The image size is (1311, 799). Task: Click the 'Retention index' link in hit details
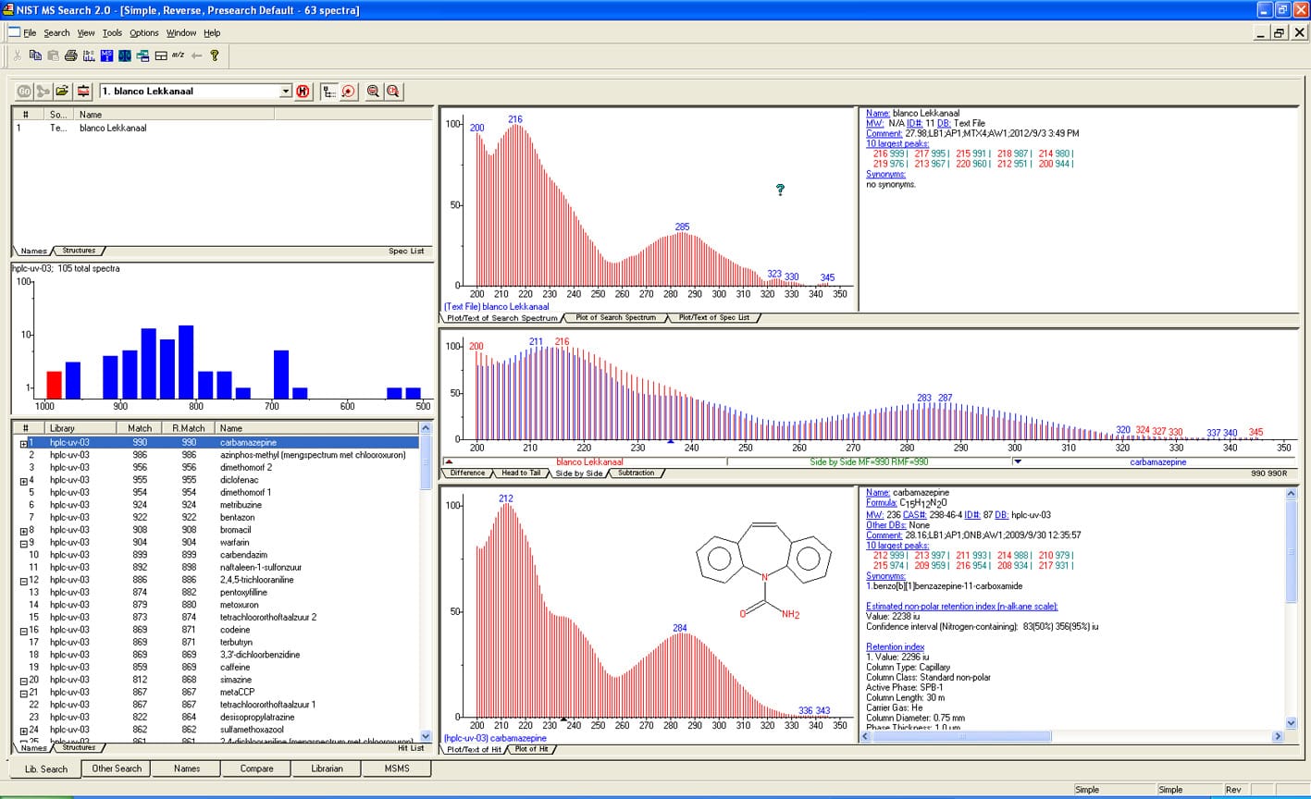[x=896, y=646]
